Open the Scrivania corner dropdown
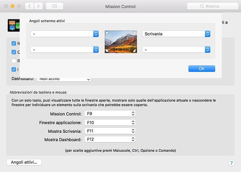The image size is (241, 172). pyautogui.click(x=176, y=34)
